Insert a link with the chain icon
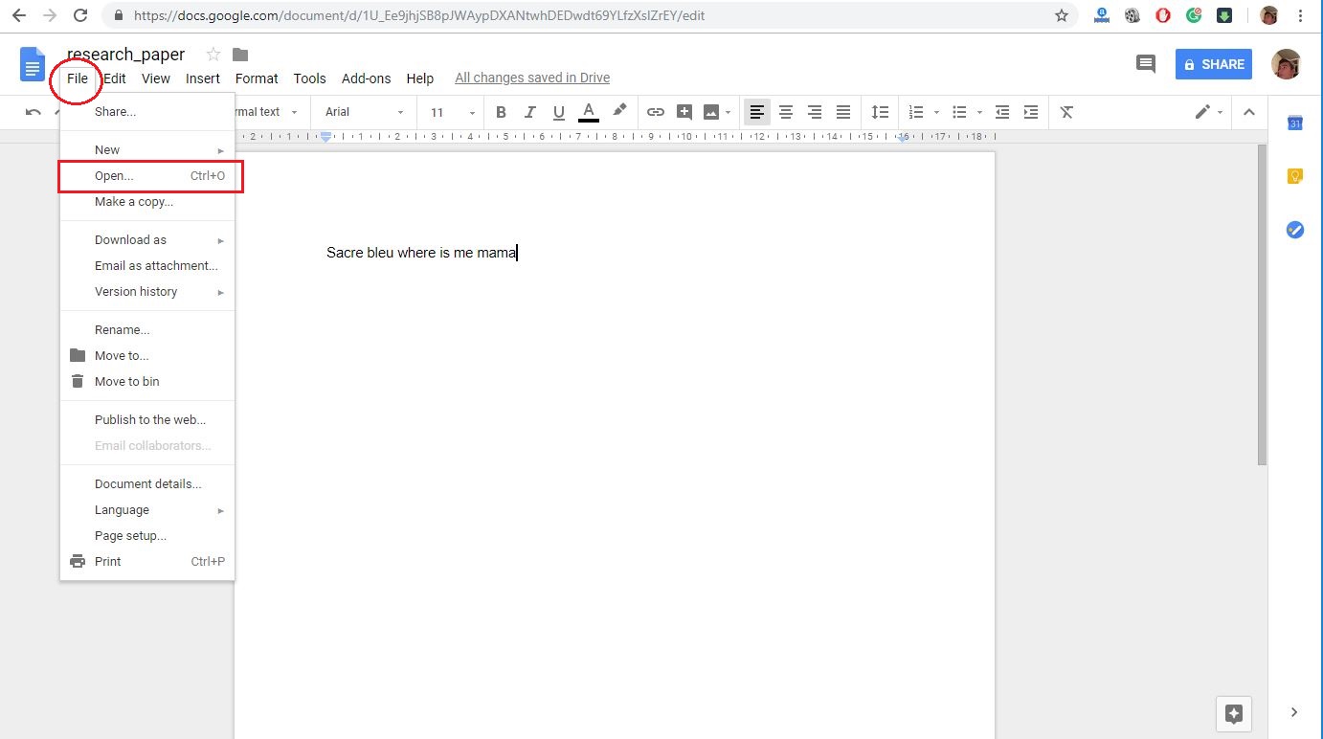 pos(656,112)
